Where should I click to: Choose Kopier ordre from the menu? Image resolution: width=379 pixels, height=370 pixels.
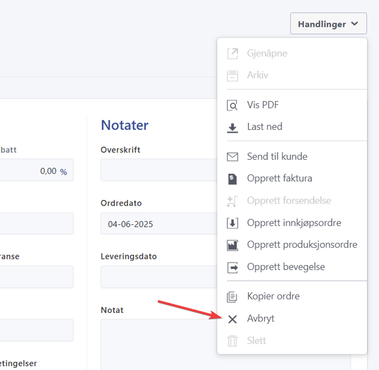click(x=273, y=296)
